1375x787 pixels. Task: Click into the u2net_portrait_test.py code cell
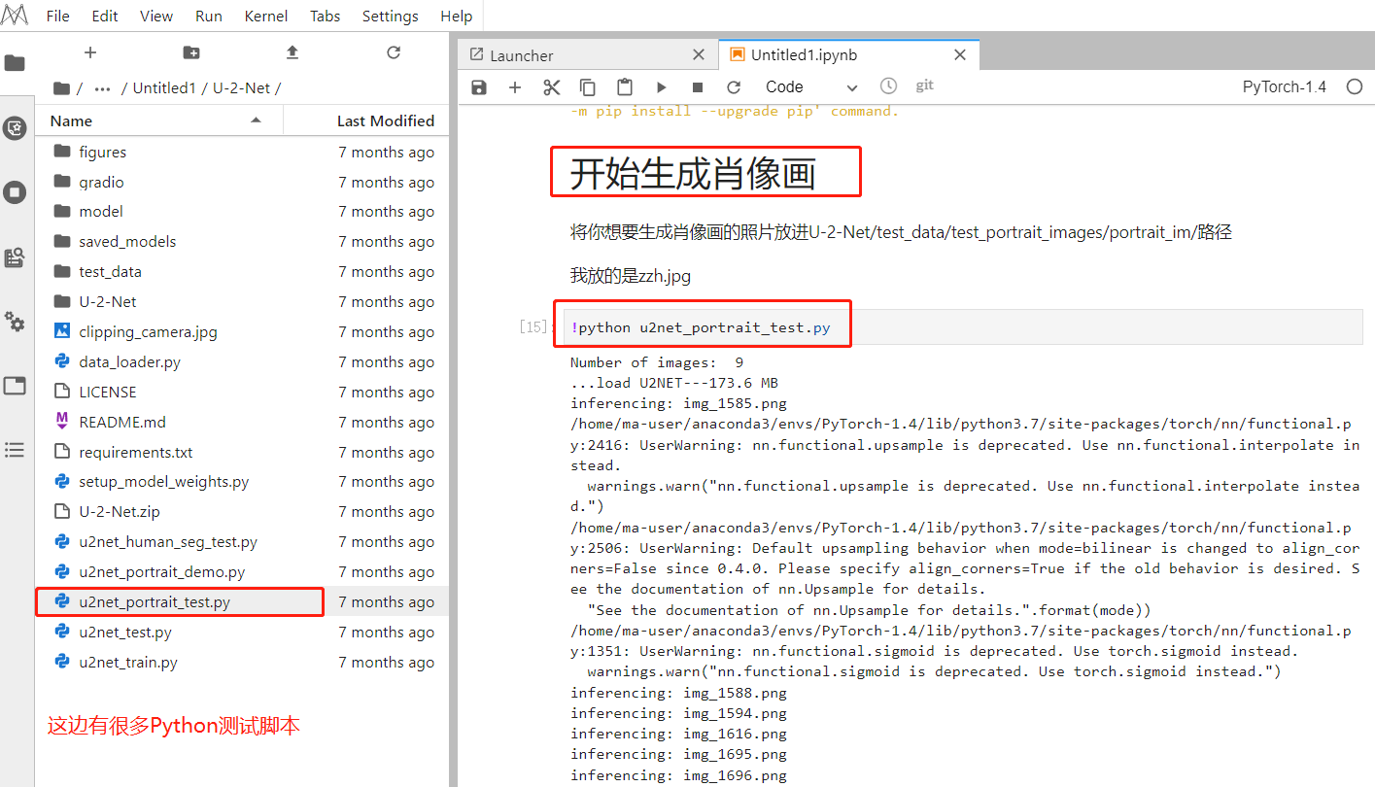coord(964,327)
